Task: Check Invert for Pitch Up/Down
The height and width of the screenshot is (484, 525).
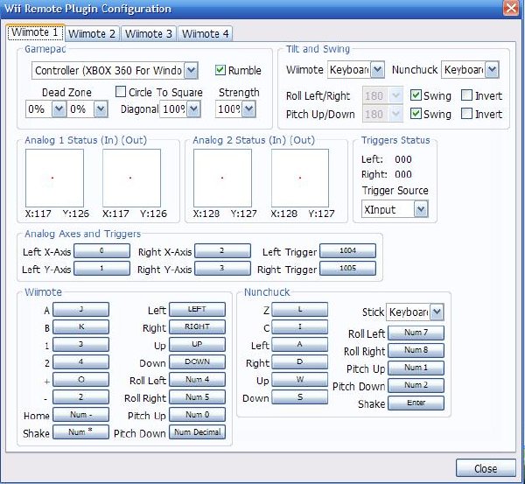Action: tap(466, 114)
